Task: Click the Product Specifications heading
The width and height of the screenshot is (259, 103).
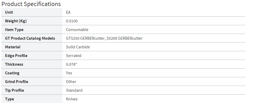Action: coord(31,4)
